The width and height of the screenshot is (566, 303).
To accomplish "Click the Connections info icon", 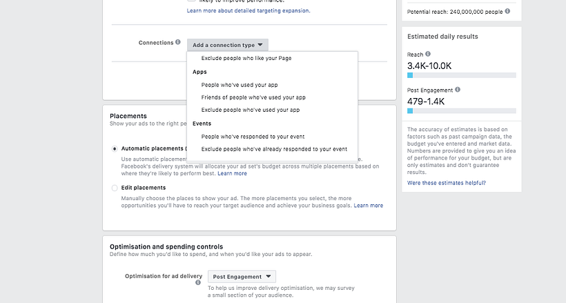I will (178, 42).
